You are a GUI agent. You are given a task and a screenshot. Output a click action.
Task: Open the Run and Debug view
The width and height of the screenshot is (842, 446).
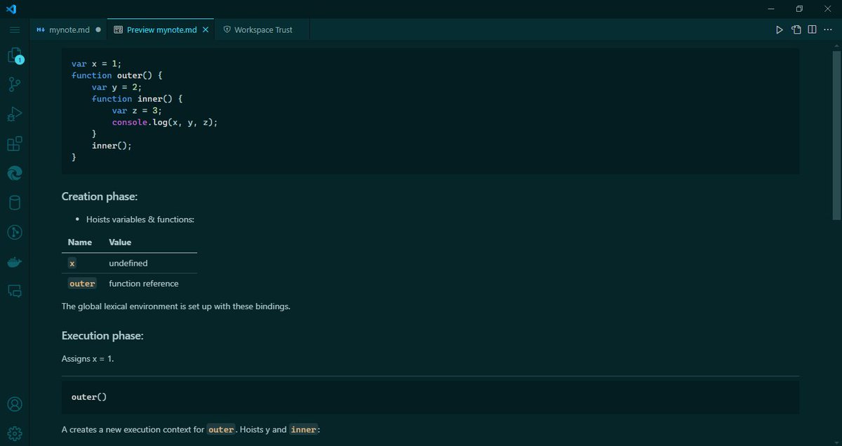[14, 114]
